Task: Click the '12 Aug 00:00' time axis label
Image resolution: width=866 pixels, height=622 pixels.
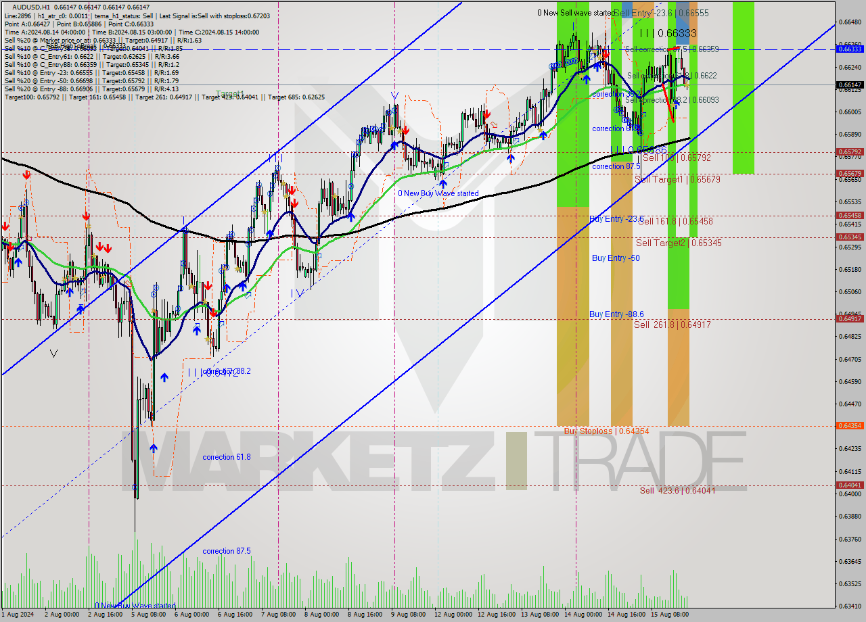Action: [x=453, y=615]
